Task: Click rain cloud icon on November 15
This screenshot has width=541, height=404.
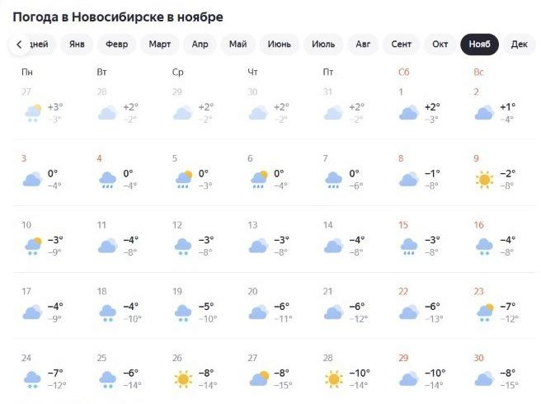Action: coord(408,246)
